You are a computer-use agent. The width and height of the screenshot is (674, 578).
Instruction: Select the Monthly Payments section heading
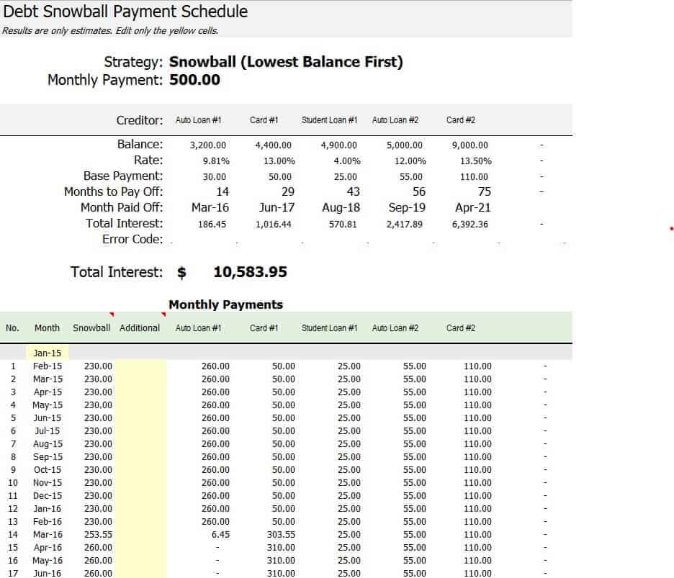[225, 304]
